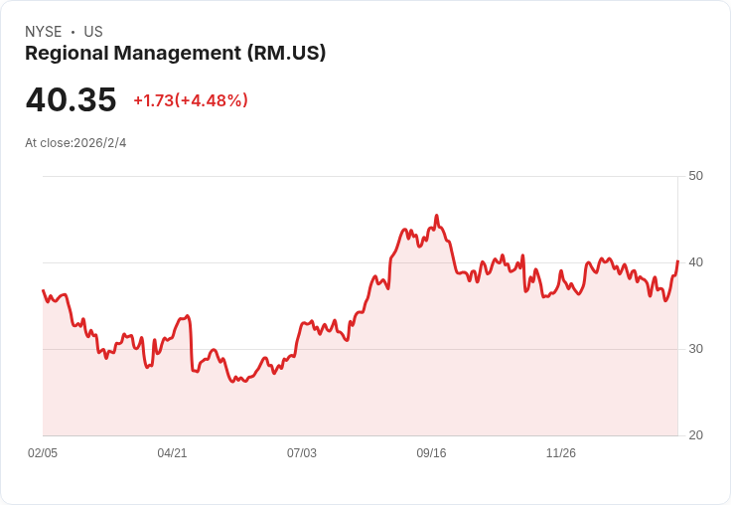Image resolution: width=731 pixels, height=505 pixels.
Task: Click the 50 price axis label
Action: (x=695, y=176)
